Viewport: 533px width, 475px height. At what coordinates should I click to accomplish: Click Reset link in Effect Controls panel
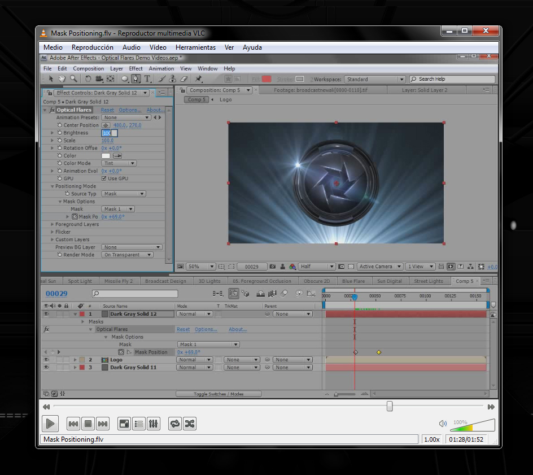tap(107, 110)
